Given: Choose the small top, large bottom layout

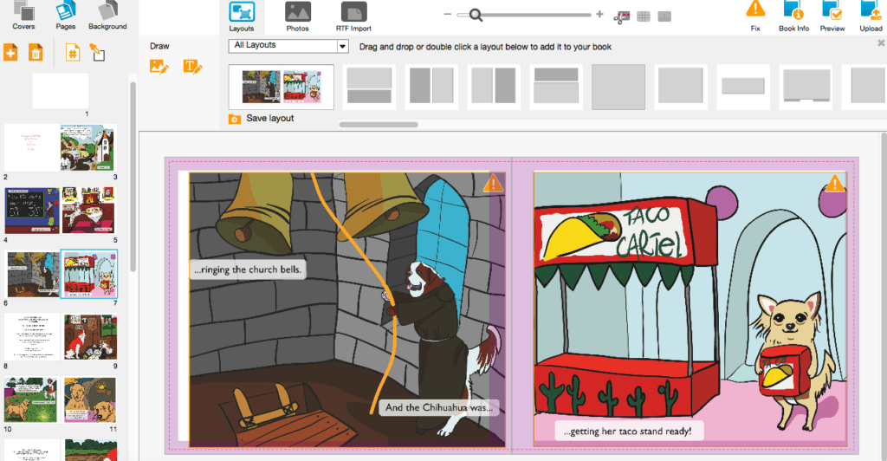Looking at the screenshot, I should 556,86.
